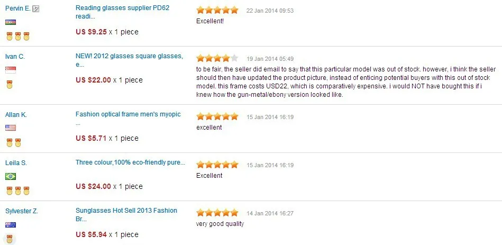Click the medal icon under Ivan C.
502x245 pixels.
[10, 85]
